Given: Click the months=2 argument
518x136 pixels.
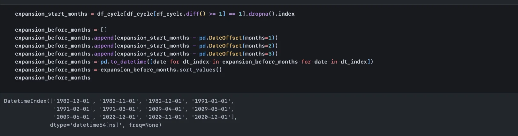Looking at the screenshot, I should 258,46.
